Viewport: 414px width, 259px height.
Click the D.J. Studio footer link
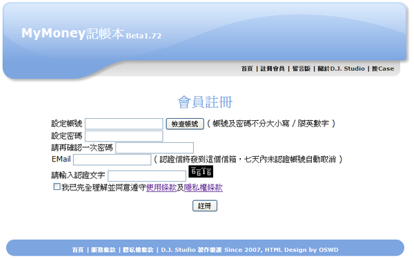(178, 250)
